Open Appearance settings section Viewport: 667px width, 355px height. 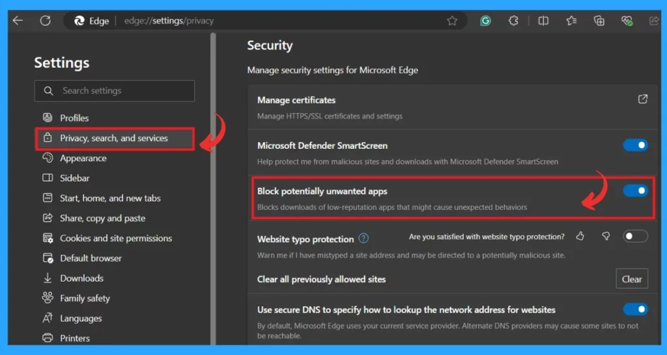click(83, 158)
